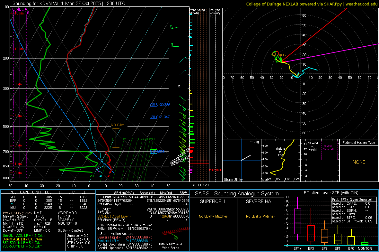This screenshot has width=379, height=252.
Task: Click the 'SHIP = 0.0' index value
Action: pyautogui.click(x=75, y=246)
